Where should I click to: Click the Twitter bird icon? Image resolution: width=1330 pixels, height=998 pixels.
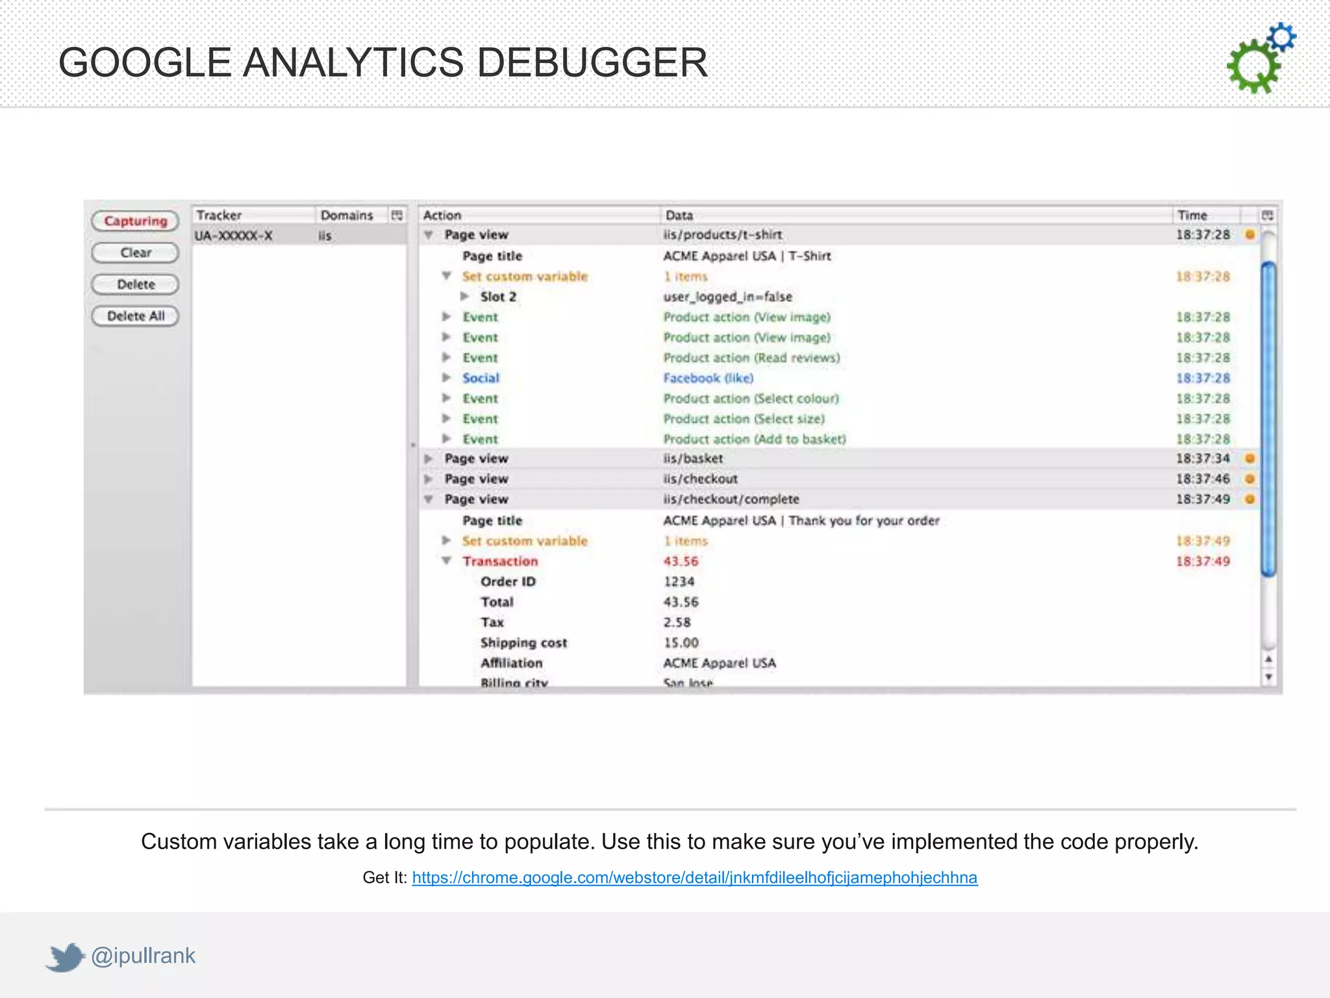(x=65, y=957)
